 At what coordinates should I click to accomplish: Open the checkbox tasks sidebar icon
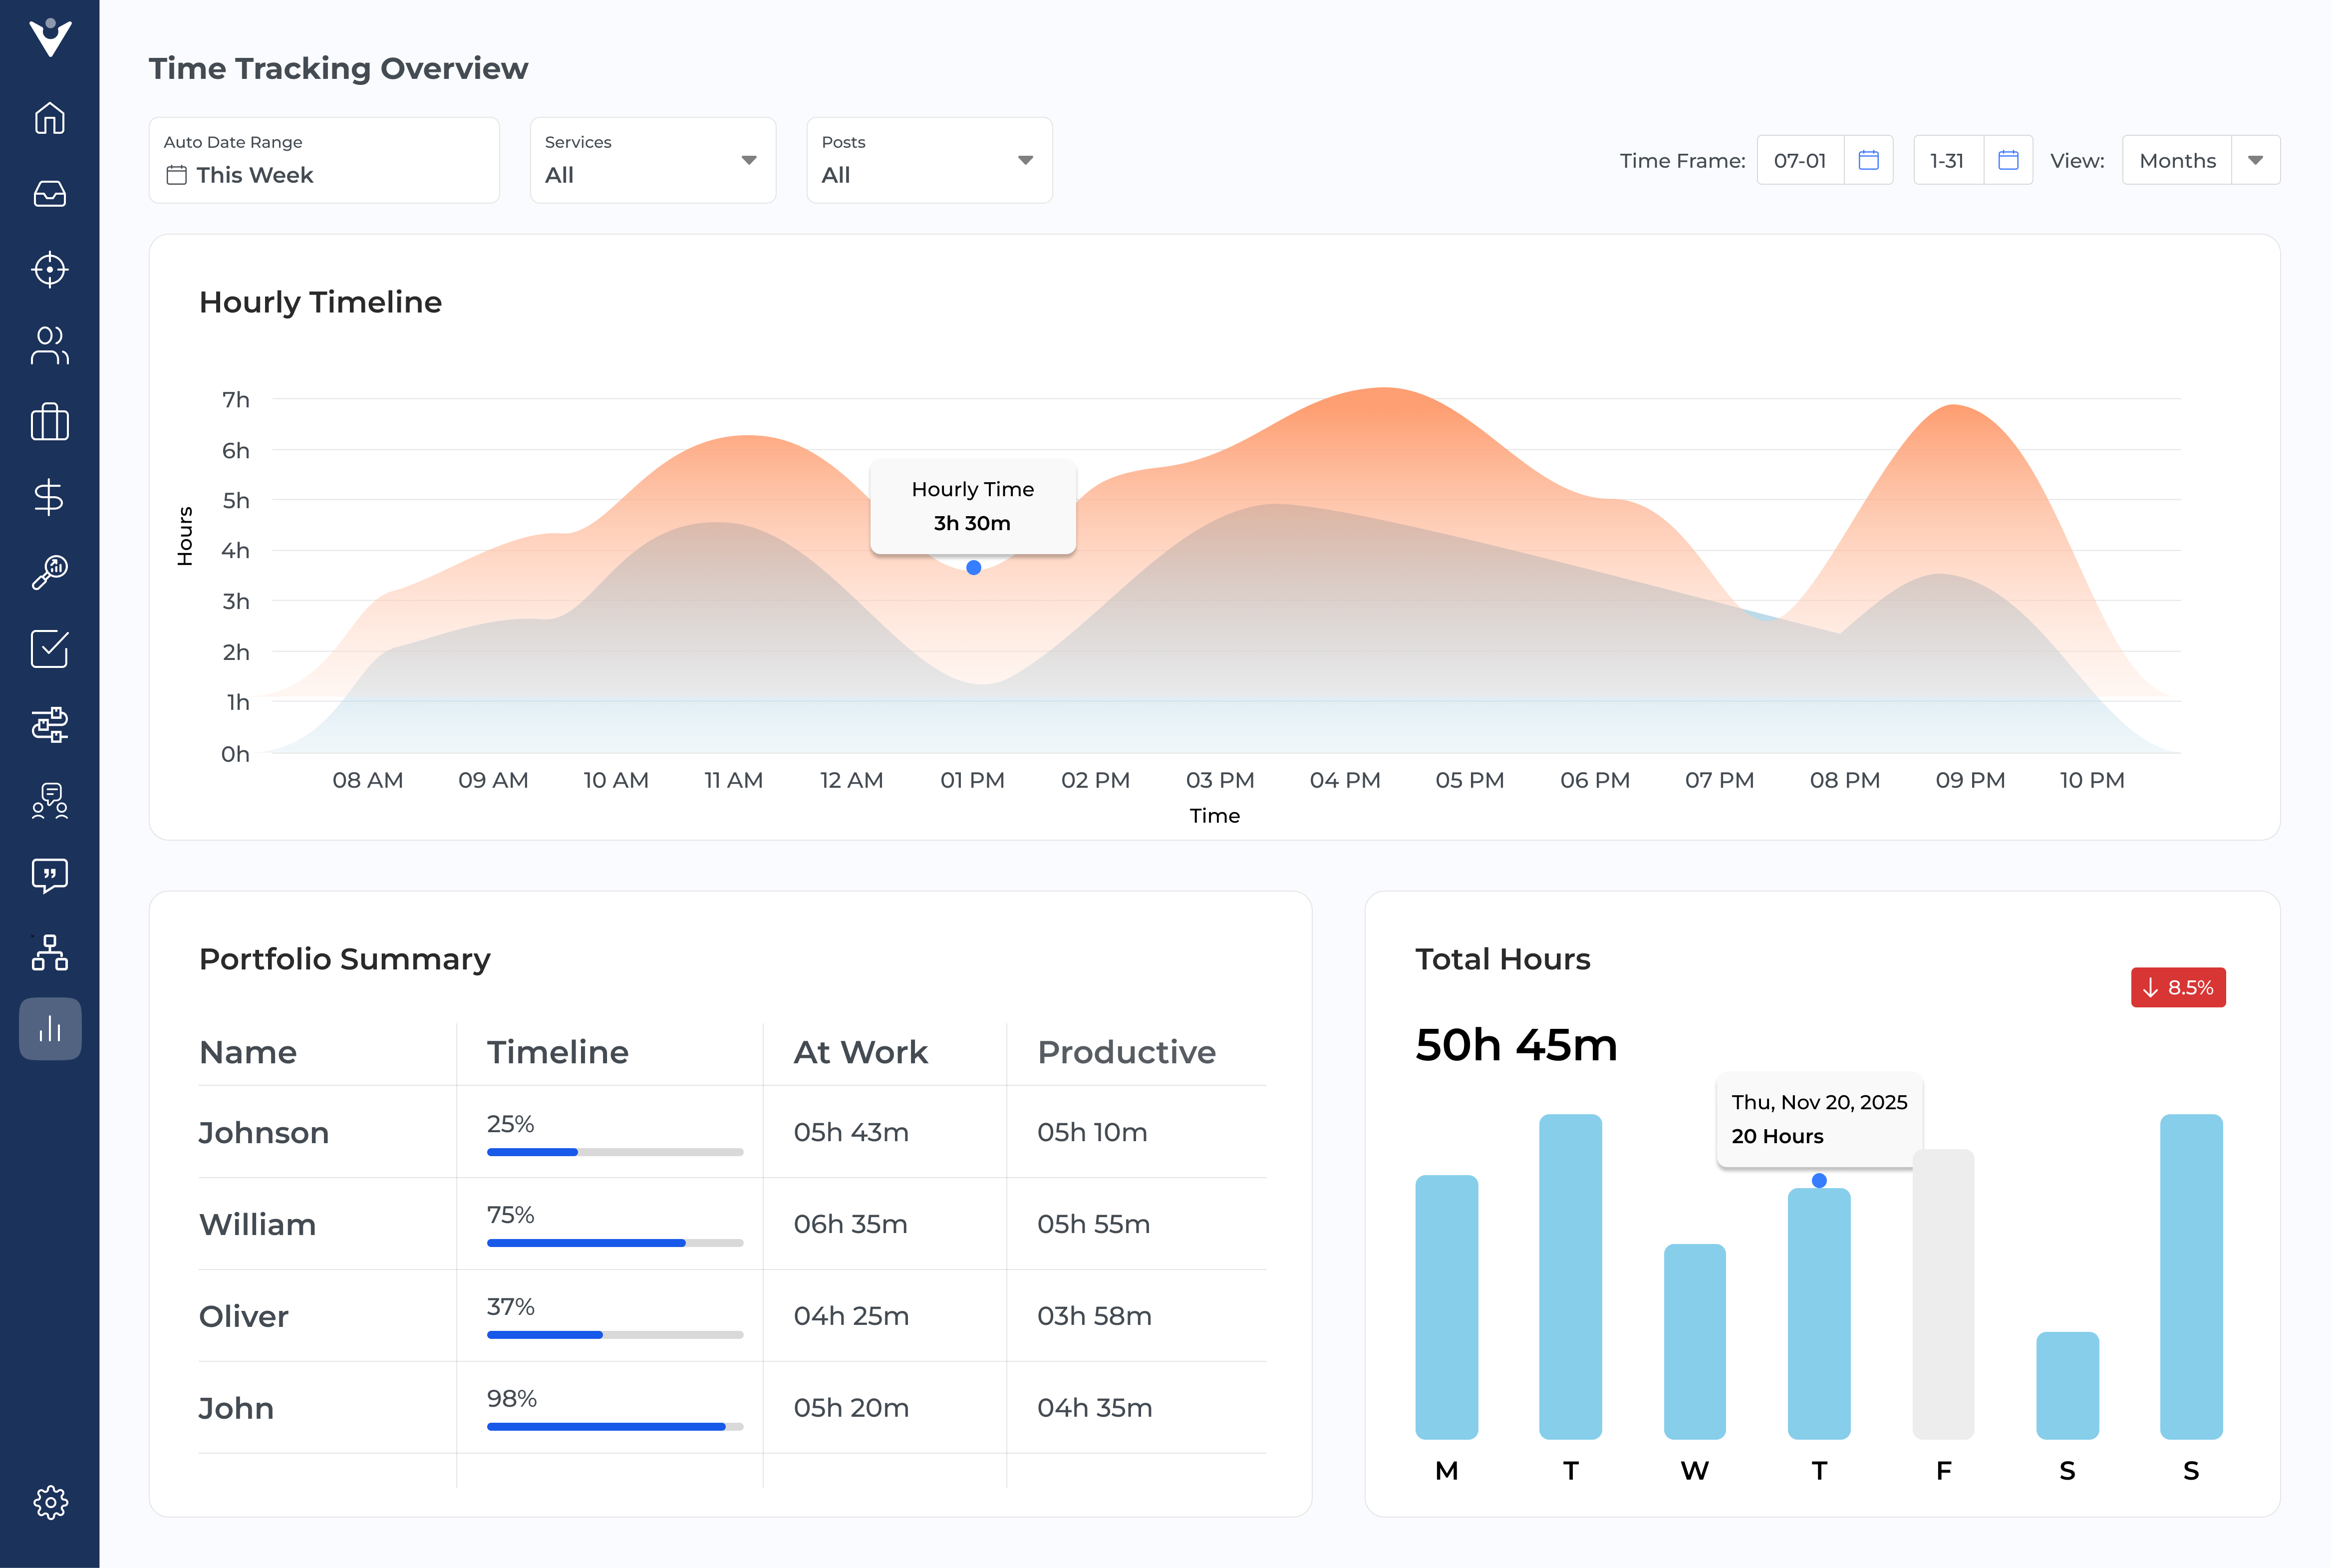49,649
